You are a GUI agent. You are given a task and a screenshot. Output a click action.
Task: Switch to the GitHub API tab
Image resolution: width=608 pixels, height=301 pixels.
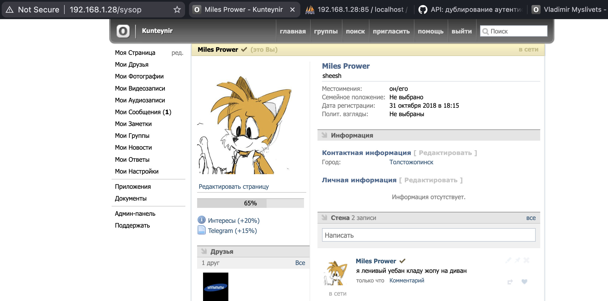pos(470,10)
